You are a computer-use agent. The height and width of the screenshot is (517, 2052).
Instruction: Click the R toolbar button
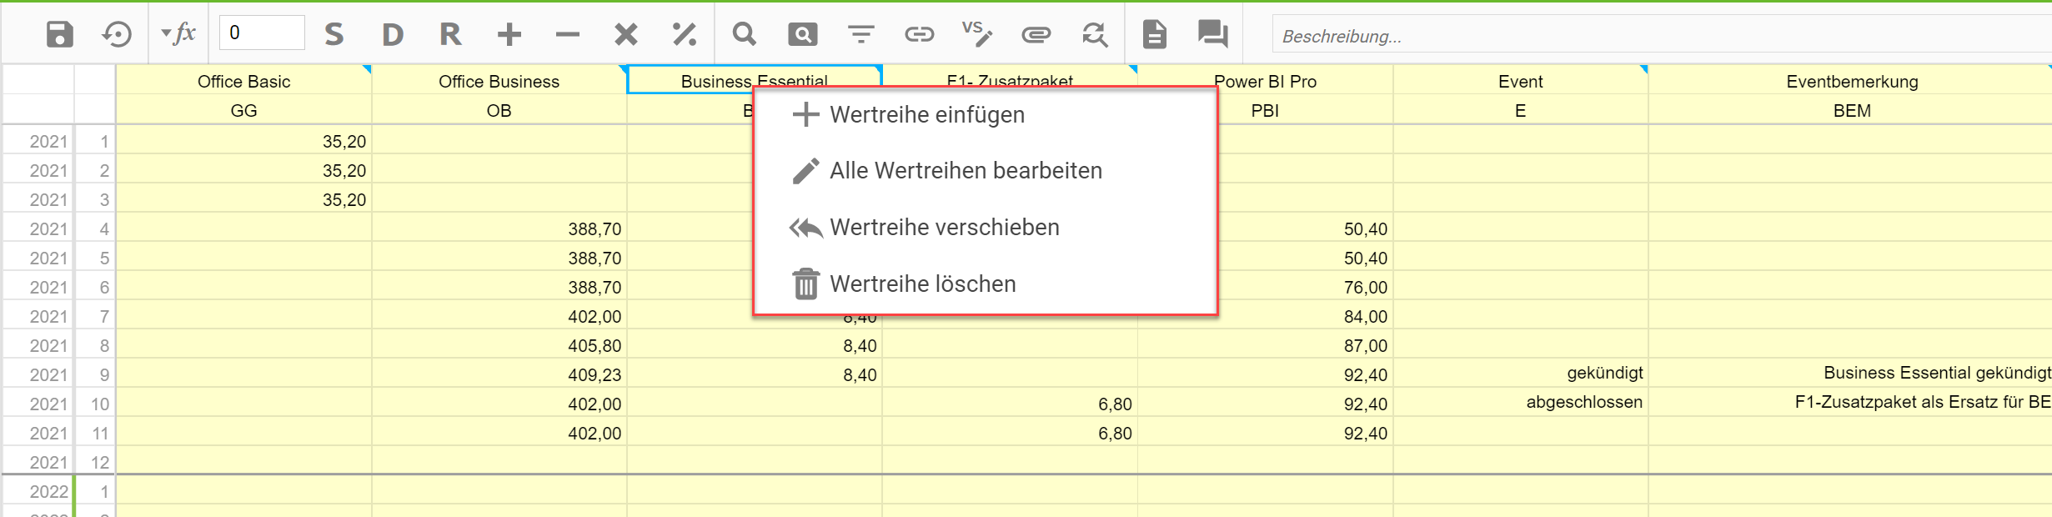[450, 34]
